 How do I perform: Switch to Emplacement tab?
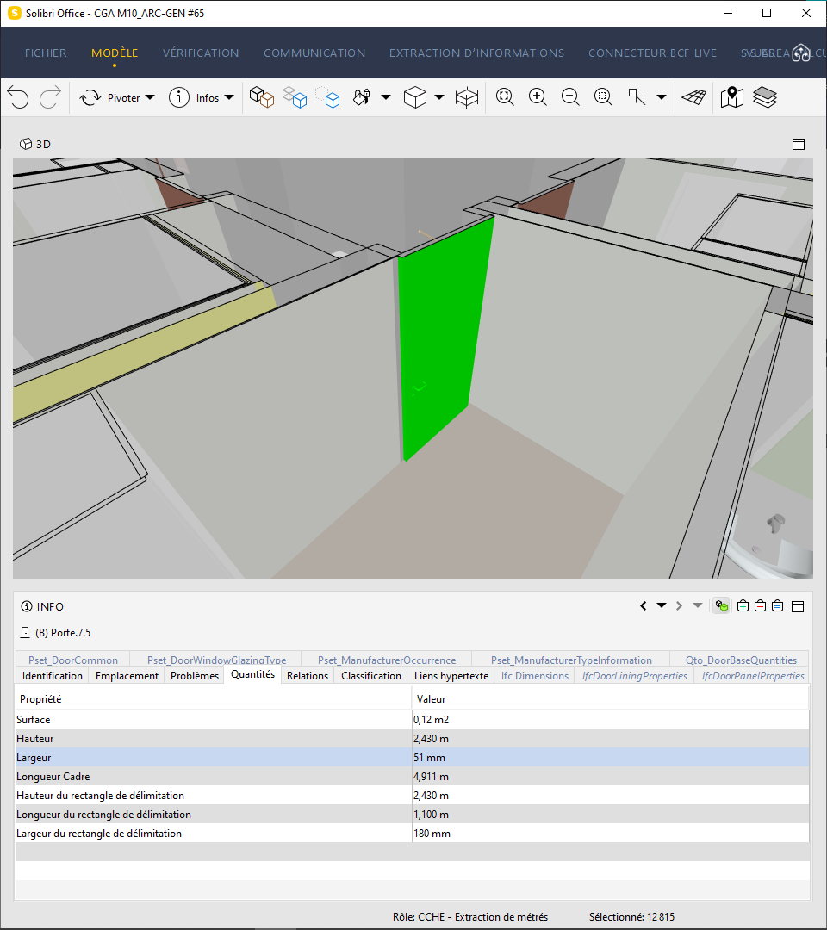pos(127,676)
